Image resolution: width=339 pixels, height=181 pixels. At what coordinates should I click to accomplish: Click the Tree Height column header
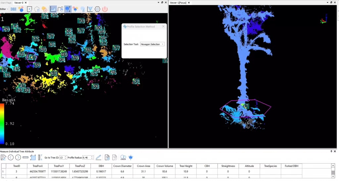pos(186,166)
